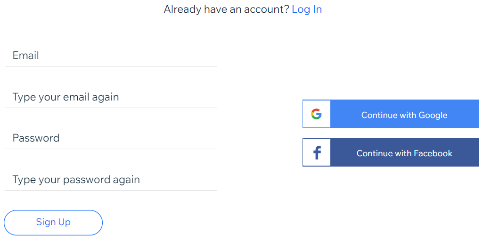Click the white tile holding Facebook logo

(x=317, y=152)
